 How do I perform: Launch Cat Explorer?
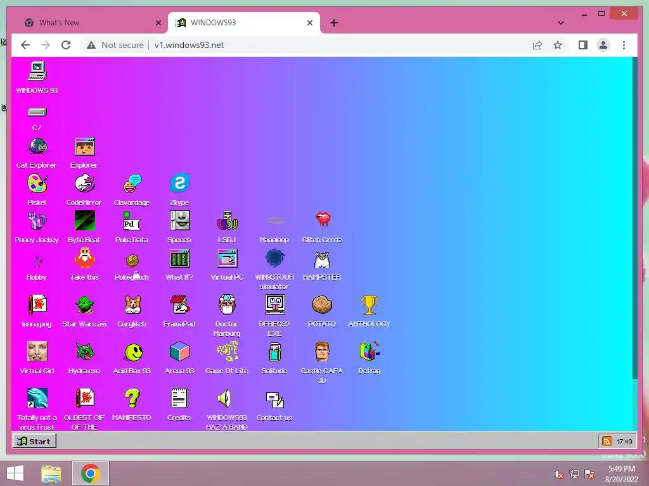click(x=37, y=147)
